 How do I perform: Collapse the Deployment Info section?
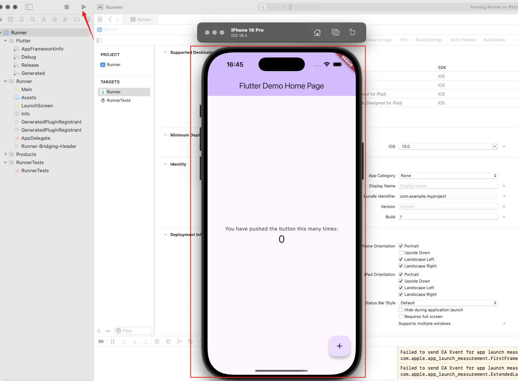click(x=165, y=235)
